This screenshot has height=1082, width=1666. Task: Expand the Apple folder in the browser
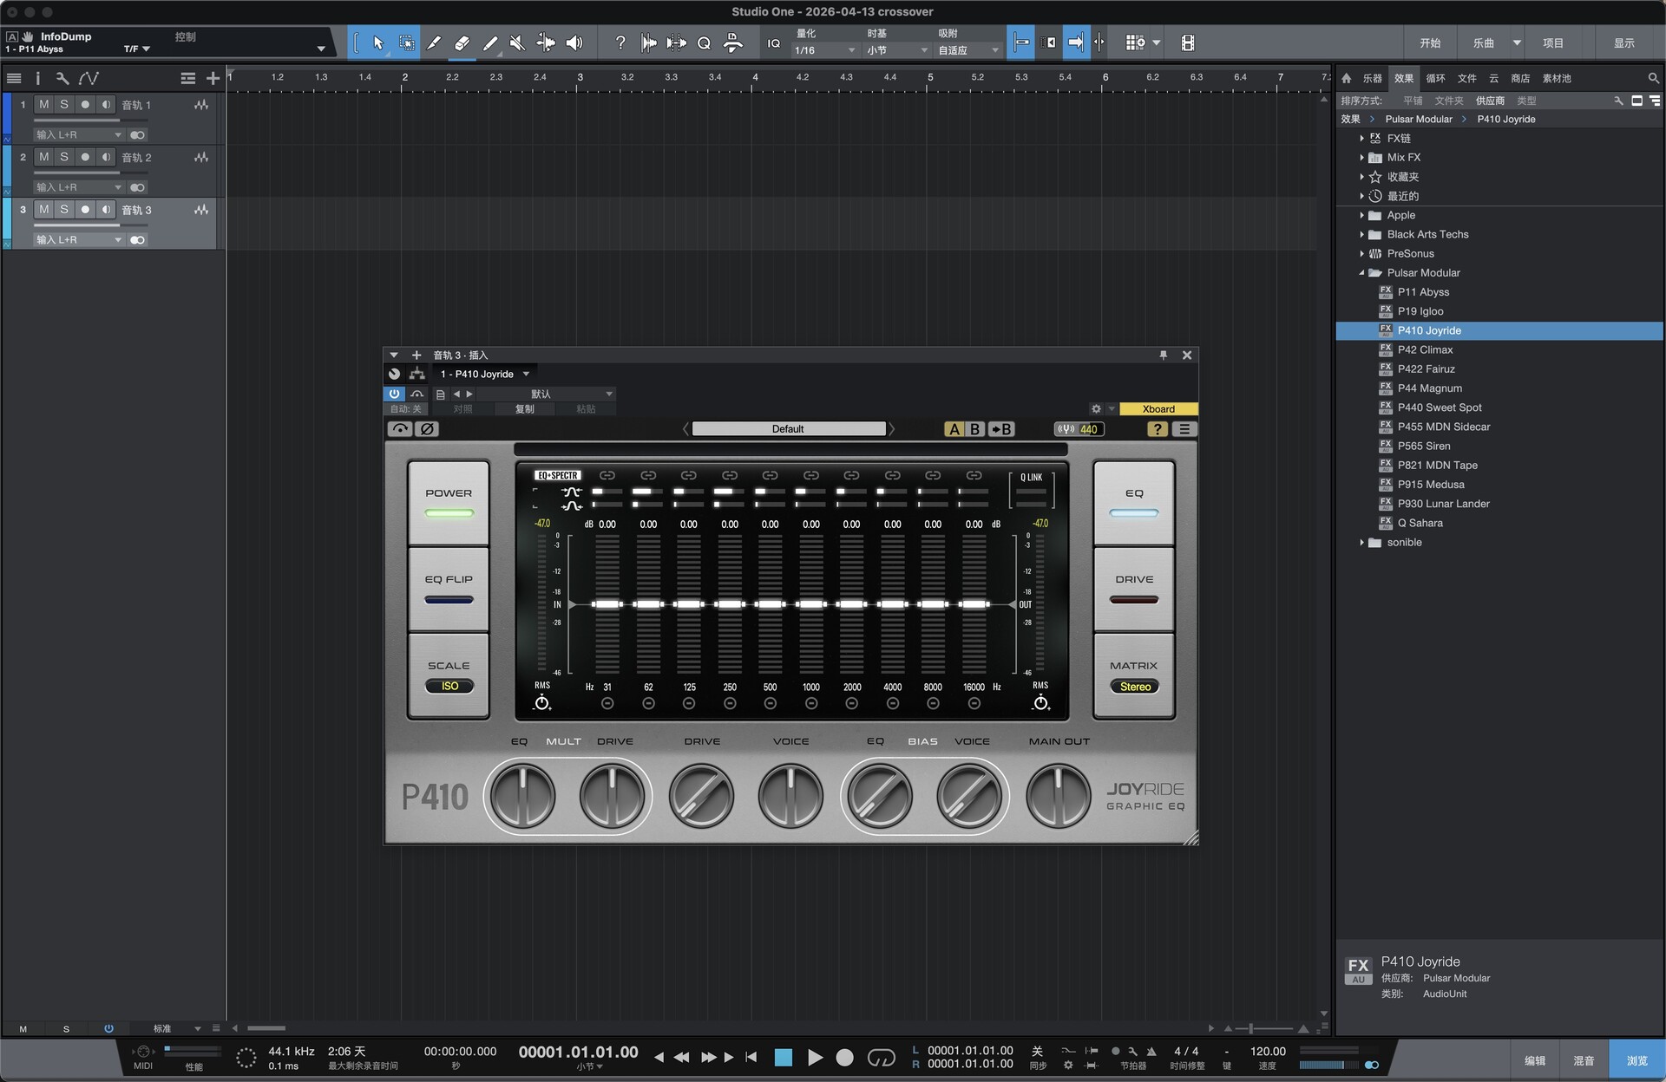pos(1362,215)
